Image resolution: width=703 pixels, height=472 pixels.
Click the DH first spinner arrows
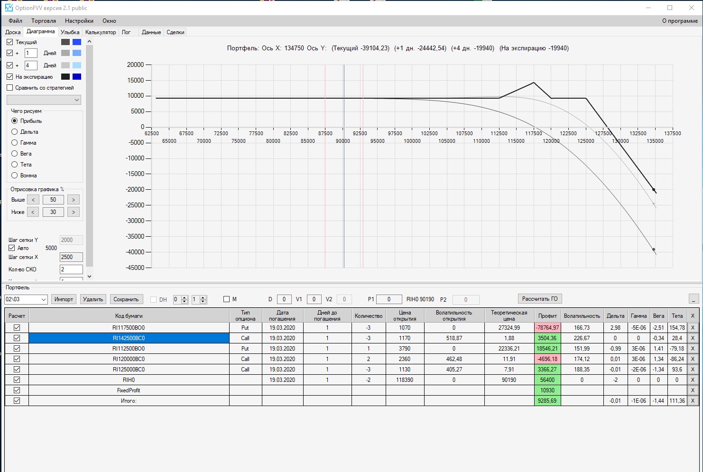point(185,299)
